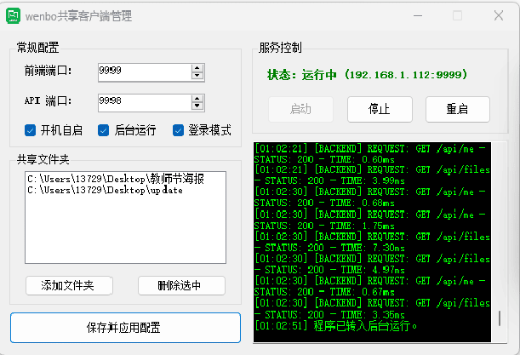Viewport: 520px width, 355px height.
Task: Uncheck the 登录模式 option
Action: 179,130
